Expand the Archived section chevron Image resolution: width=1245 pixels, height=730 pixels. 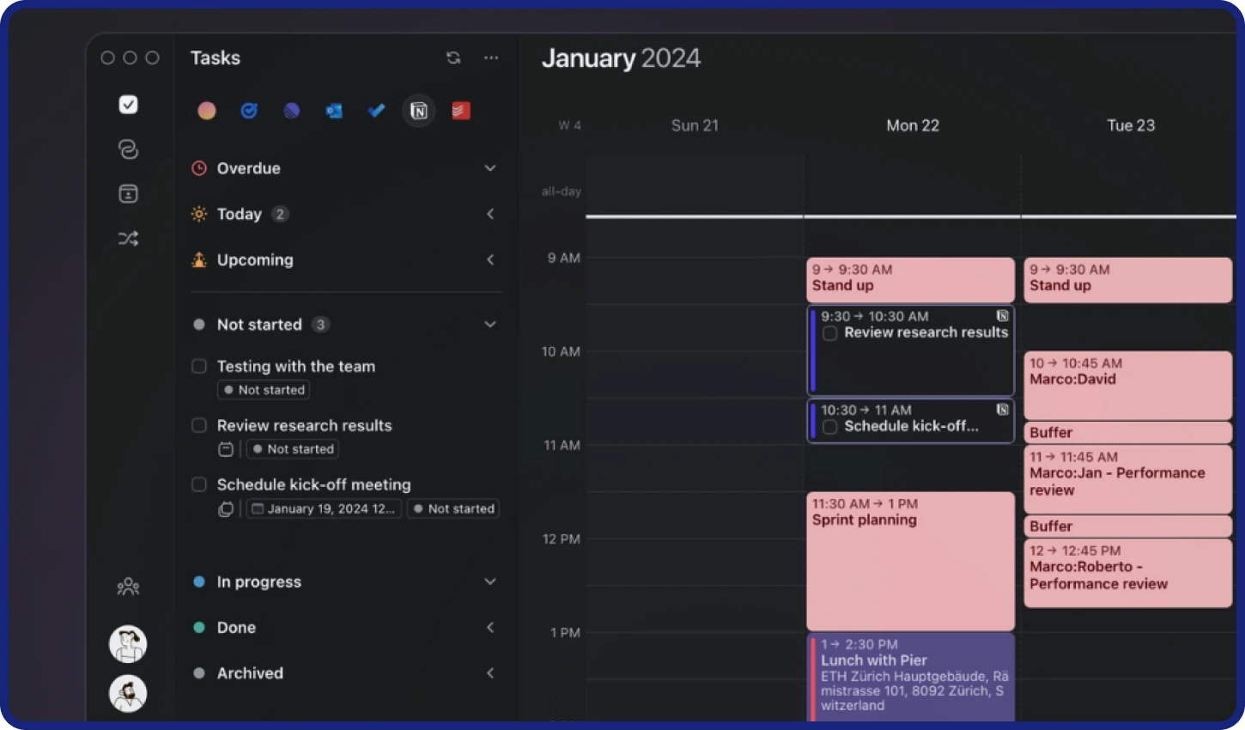tap(490, 672)
